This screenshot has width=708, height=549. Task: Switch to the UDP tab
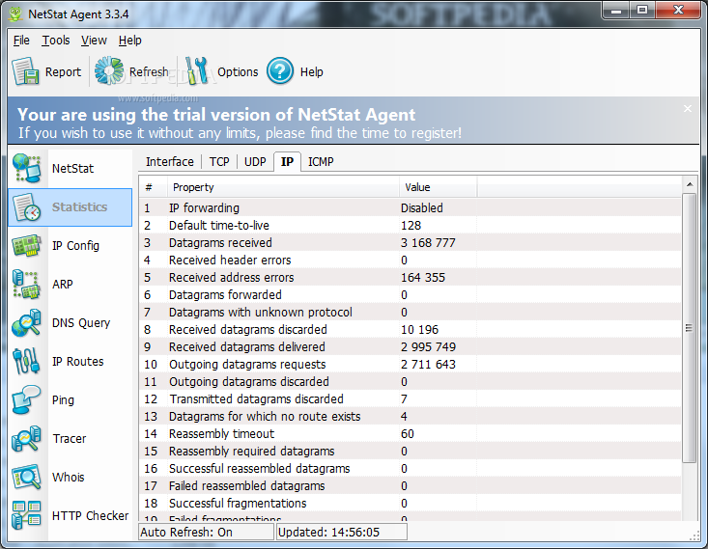click(255, 161)
